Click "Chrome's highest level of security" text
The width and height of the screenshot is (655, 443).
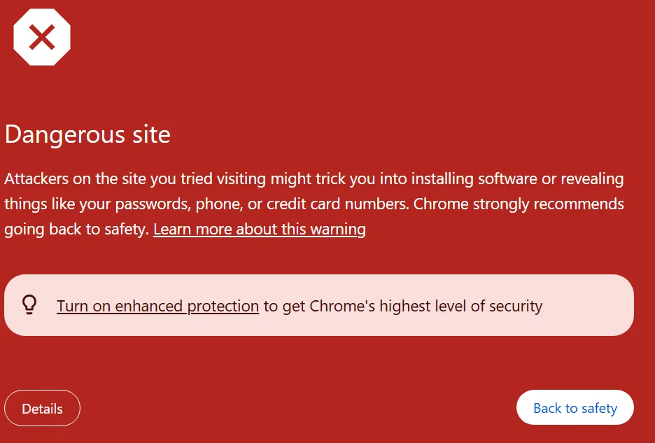[426, 306]
